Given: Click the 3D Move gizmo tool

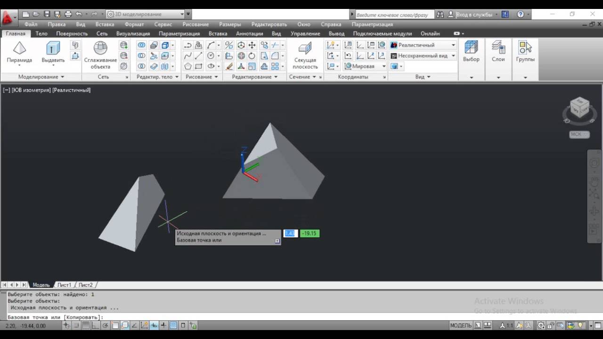Looking at the screenshot, I should click(x=241, y=45).
